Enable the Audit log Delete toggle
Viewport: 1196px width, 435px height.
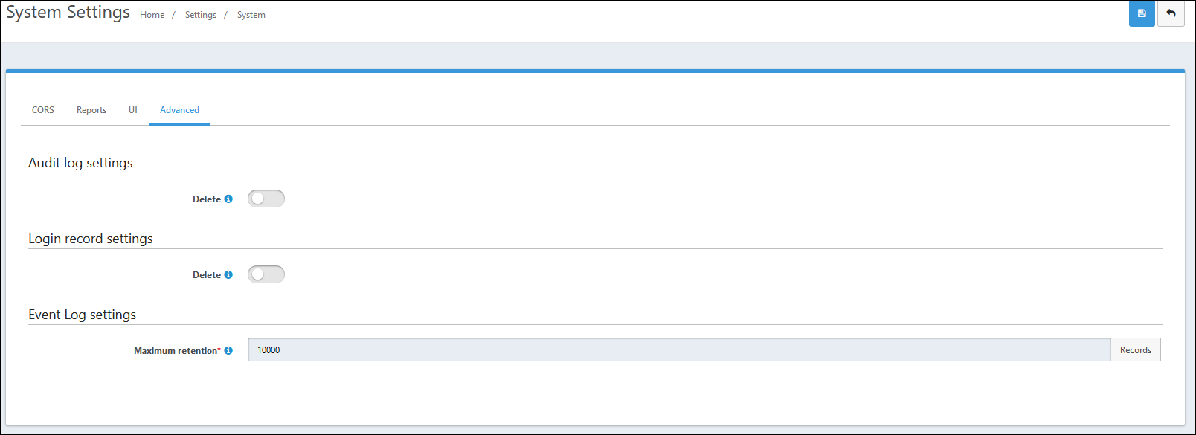266,199
